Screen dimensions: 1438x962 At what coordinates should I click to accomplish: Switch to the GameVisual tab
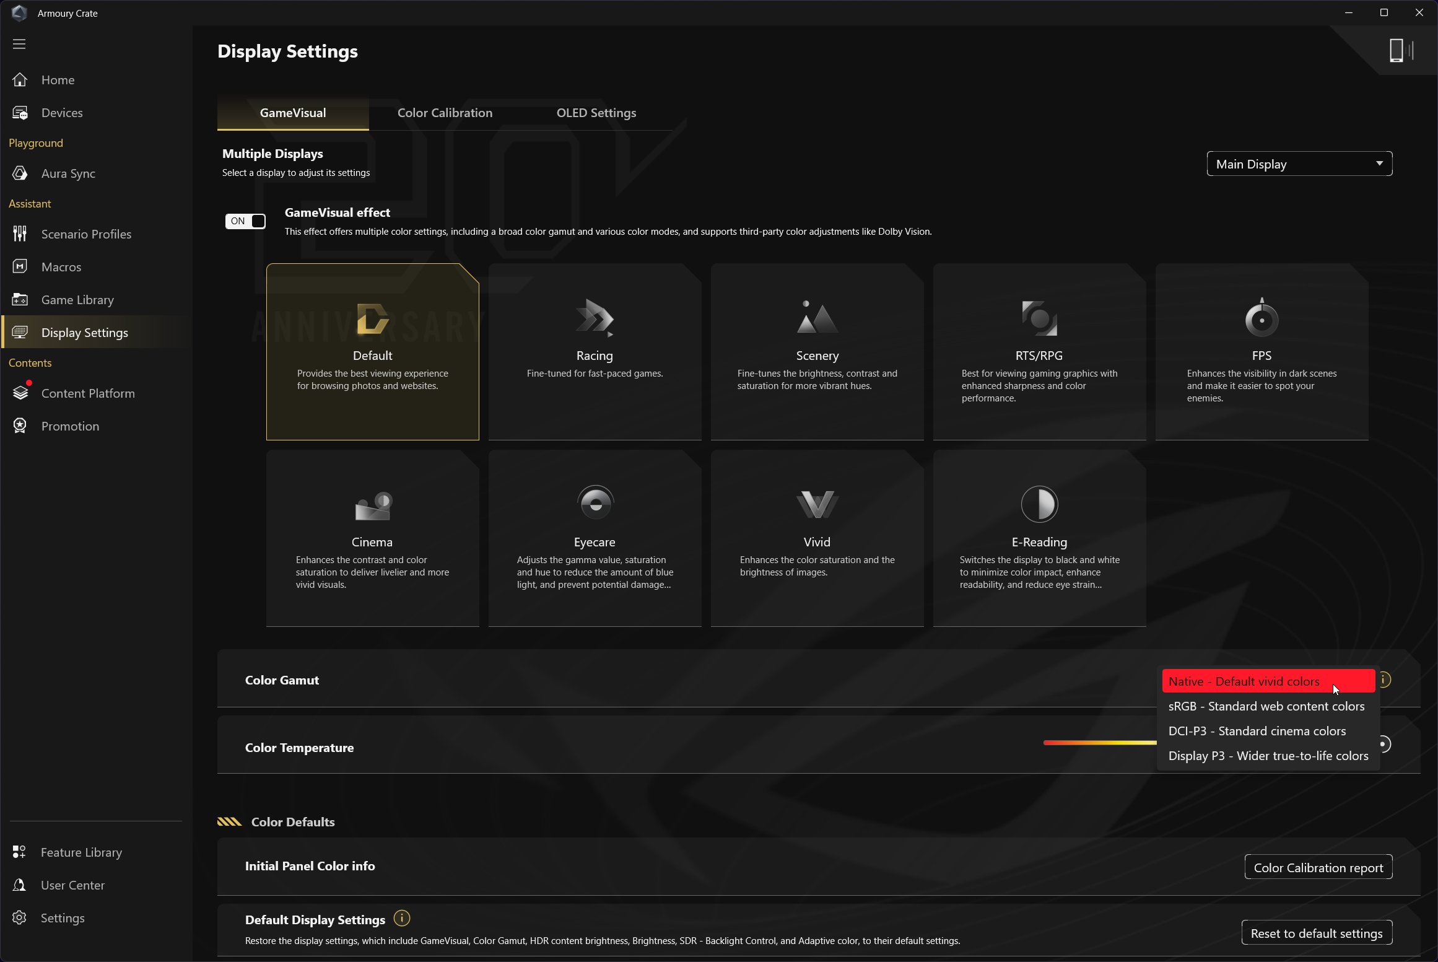coord(293,113)
